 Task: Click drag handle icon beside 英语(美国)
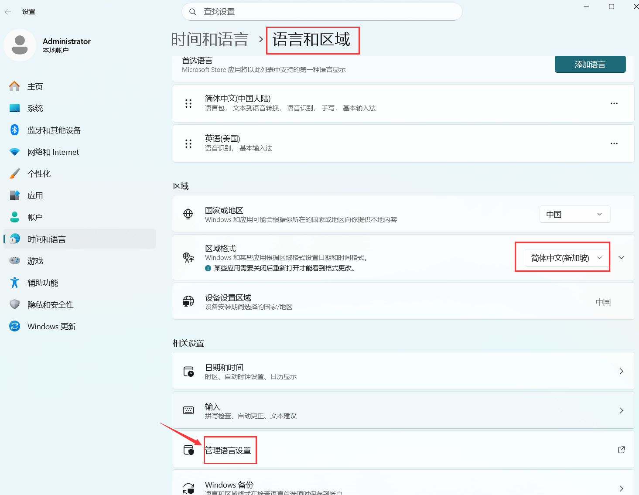(x=188, y=143)
